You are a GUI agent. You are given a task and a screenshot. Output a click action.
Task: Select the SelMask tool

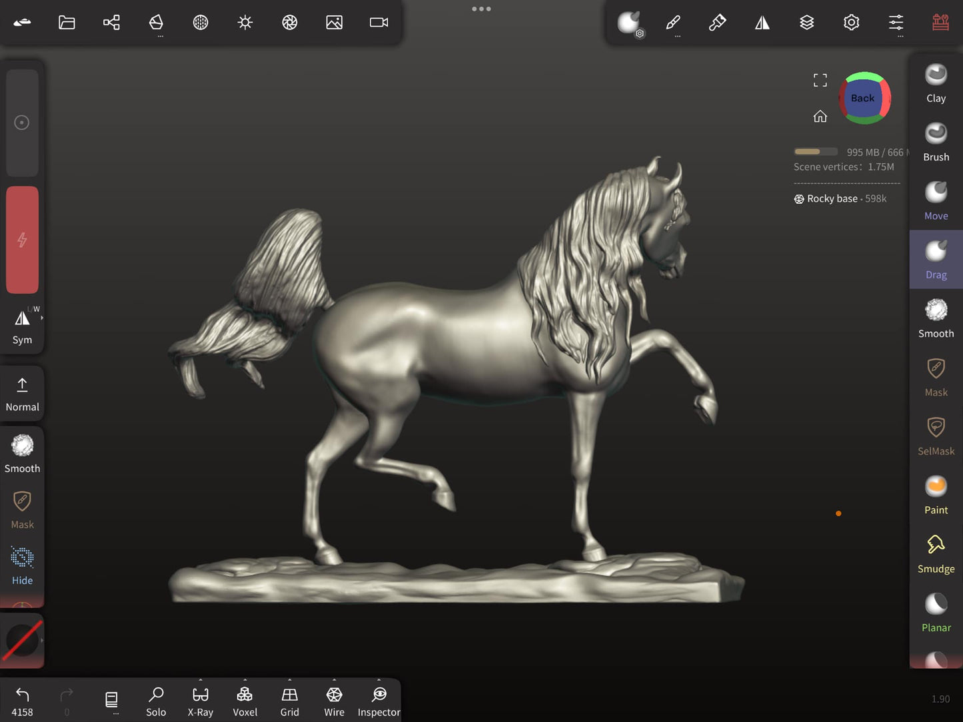coord(936,436)
